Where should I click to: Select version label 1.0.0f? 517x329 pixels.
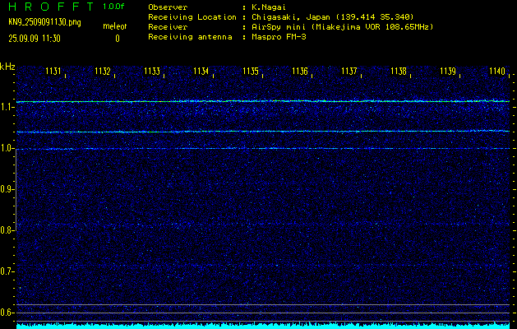pos(113,7)
